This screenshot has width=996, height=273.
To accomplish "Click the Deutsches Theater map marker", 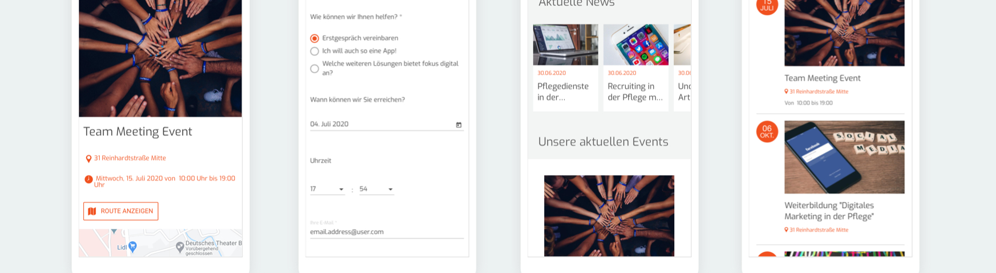I will click(x=180, y=246).
